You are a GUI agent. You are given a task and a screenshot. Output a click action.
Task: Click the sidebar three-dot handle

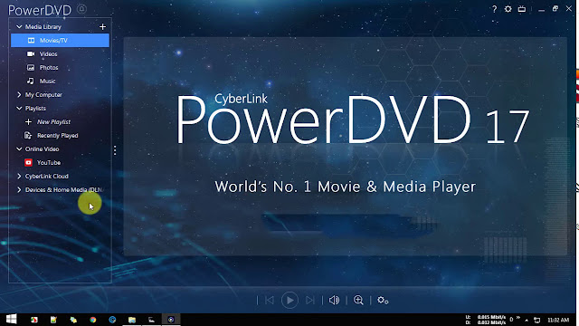(115, 150)
